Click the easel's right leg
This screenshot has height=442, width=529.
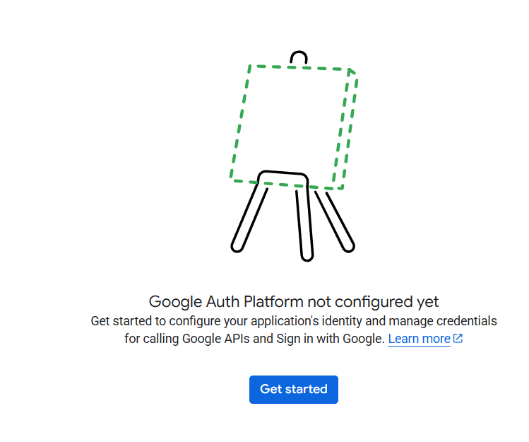tap(335, 221)
